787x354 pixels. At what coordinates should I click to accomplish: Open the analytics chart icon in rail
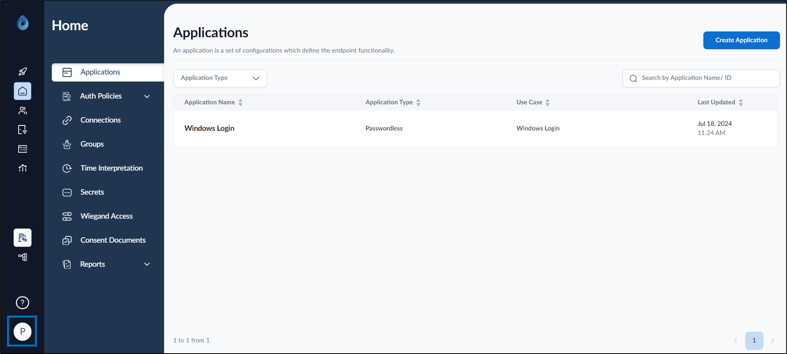pos(23,168)
